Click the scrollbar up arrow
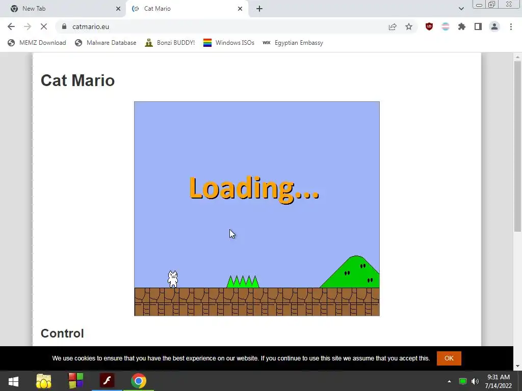 coord(517,57)
